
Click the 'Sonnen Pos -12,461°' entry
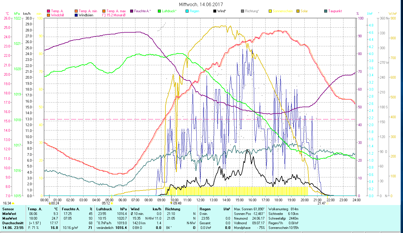(x=250, y=214)
